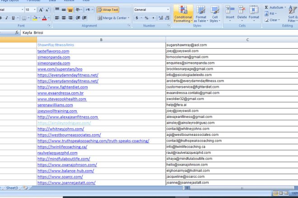Follow the www.stevecookhealth.com hyperlink
This screenshot has height=198, width=298.
(61, 99)
